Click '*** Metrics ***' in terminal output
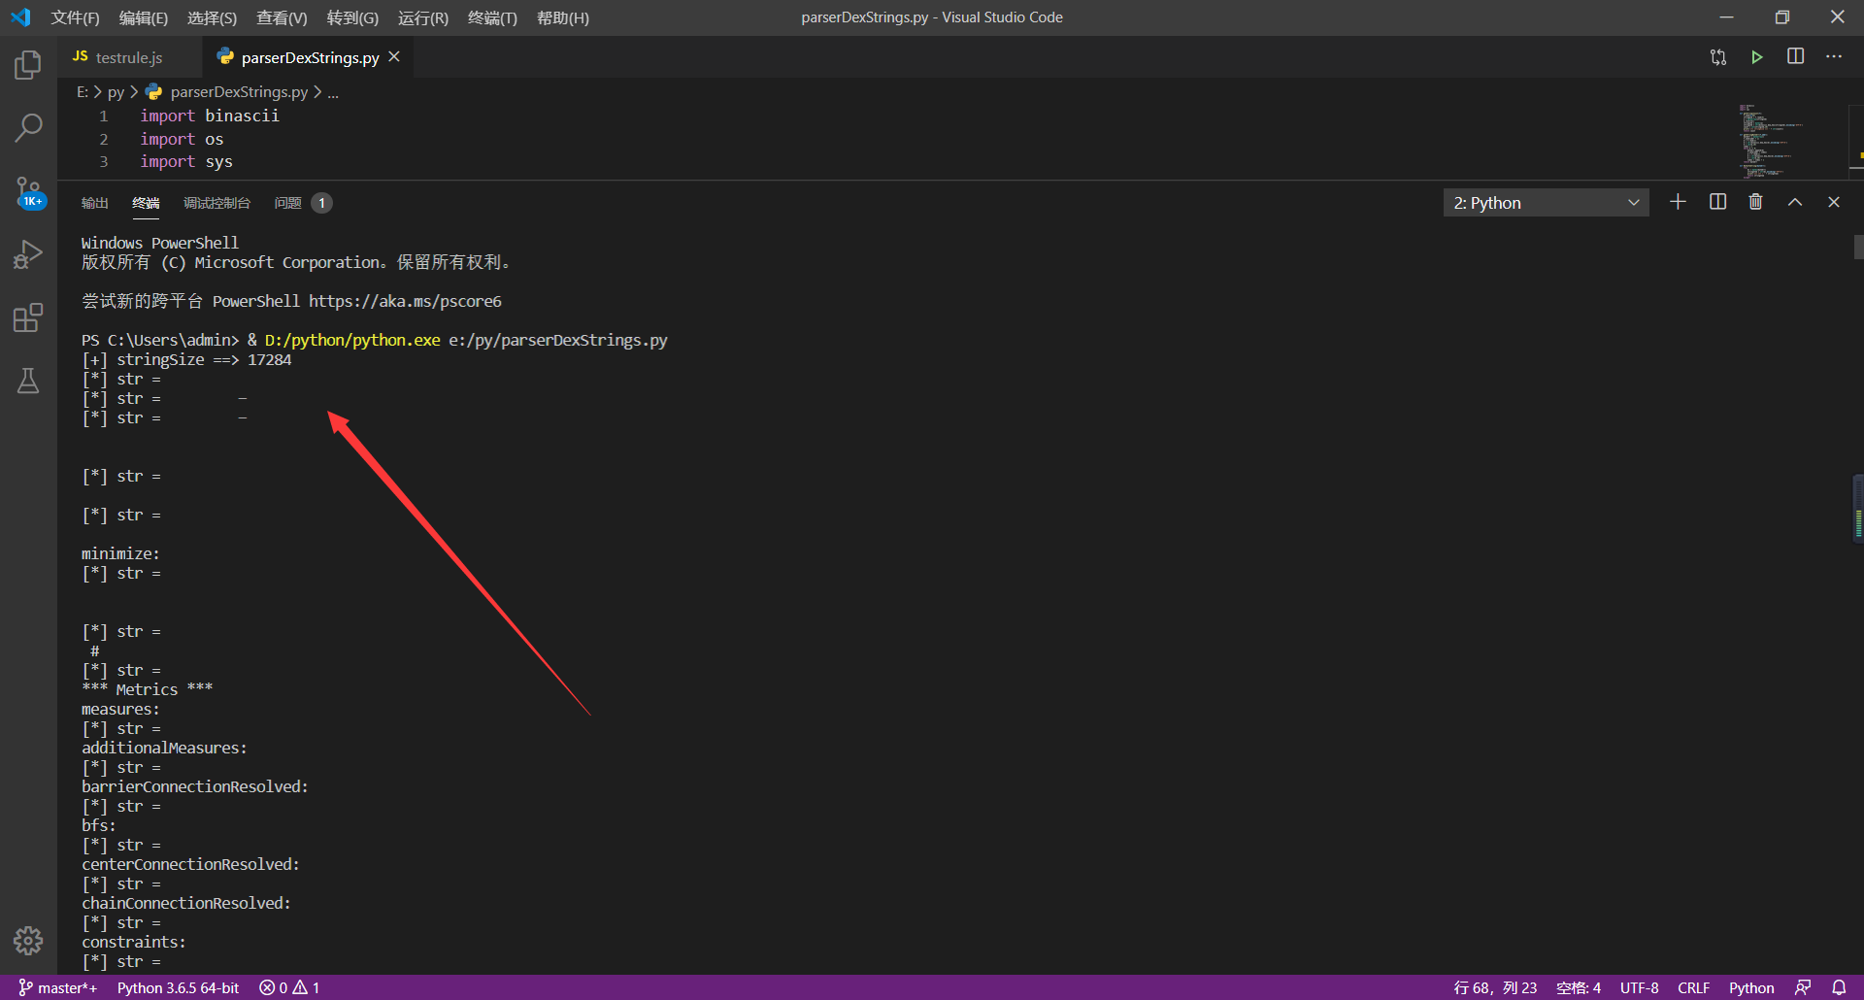1864x1000 pixels. 147,689
